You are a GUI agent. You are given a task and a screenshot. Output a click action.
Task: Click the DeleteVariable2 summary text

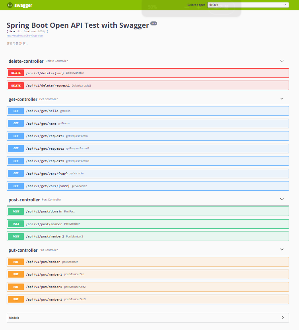coord(82,86)
